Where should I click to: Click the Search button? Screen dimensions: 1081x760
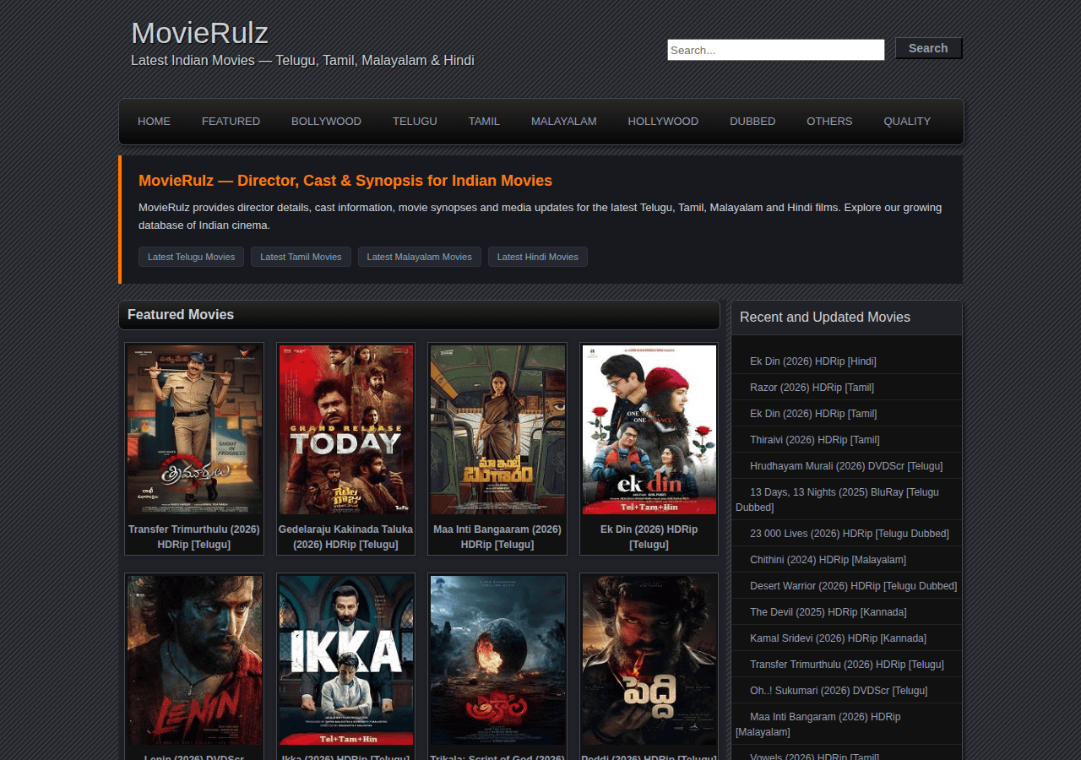[x=928, y=48]
